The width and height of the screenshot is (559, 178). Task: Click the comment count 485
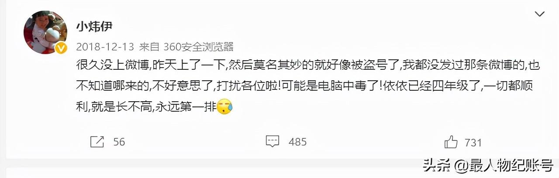tap(298, 142)
